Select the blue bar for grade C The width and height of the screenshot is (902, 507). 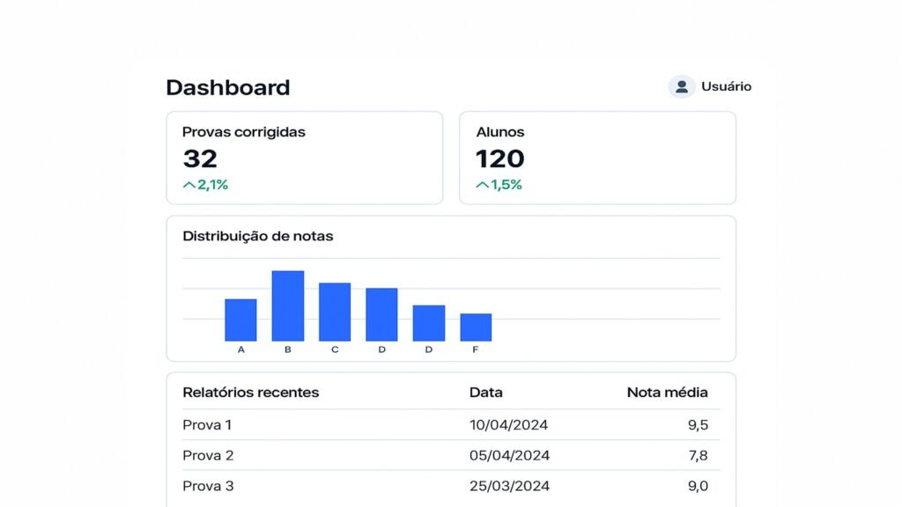(335, 312)
